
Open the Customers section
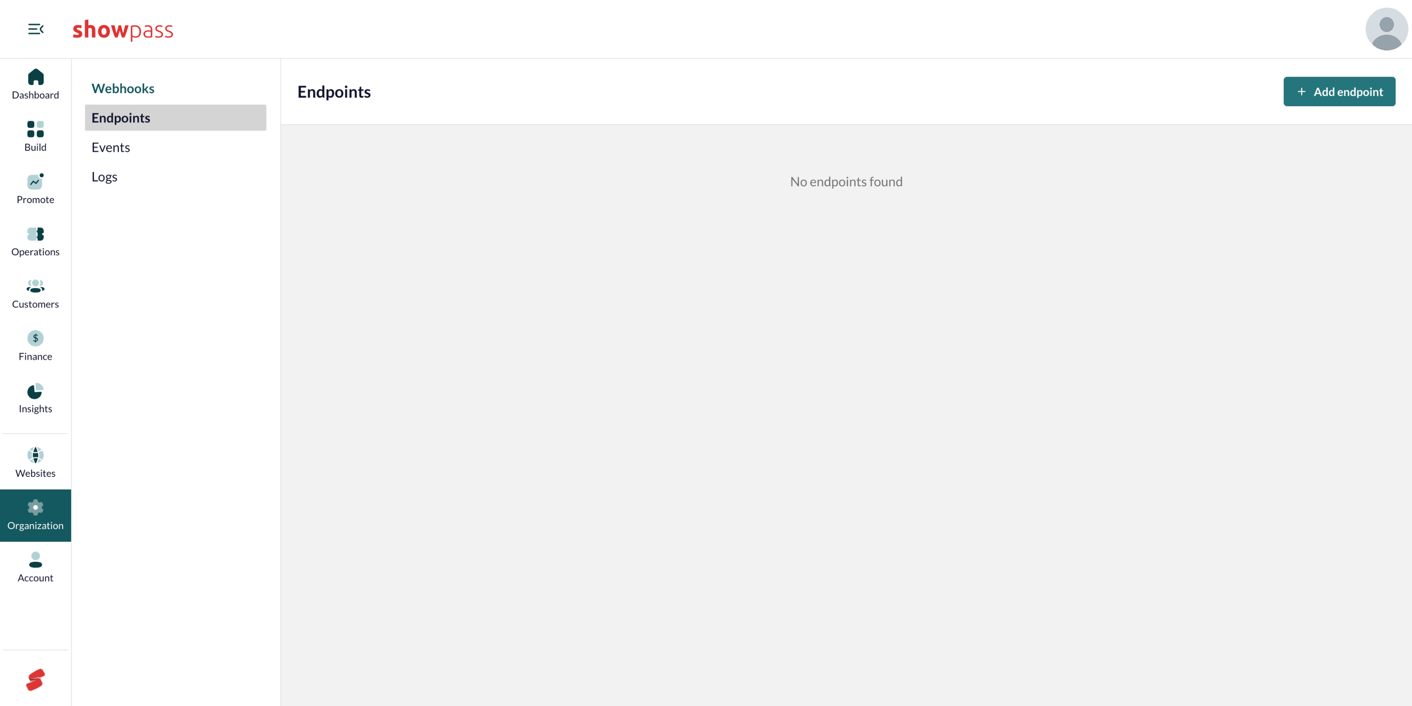point(36,294)
